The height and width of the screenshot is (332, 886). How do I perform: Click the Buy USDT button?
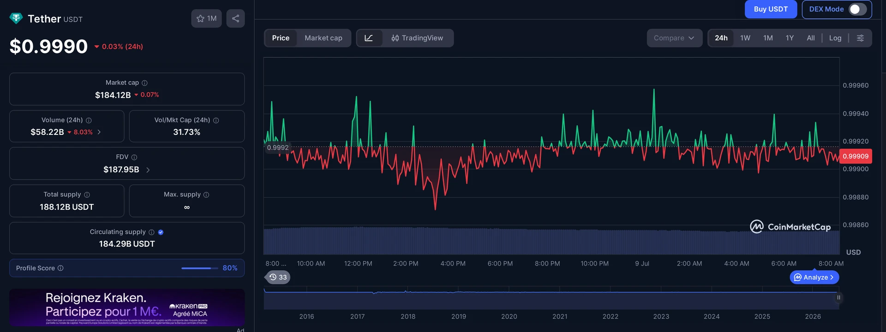(x=771, y=9)
